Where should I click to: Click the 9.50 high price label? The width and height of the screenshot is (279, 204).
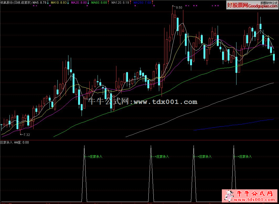[179, 7]
